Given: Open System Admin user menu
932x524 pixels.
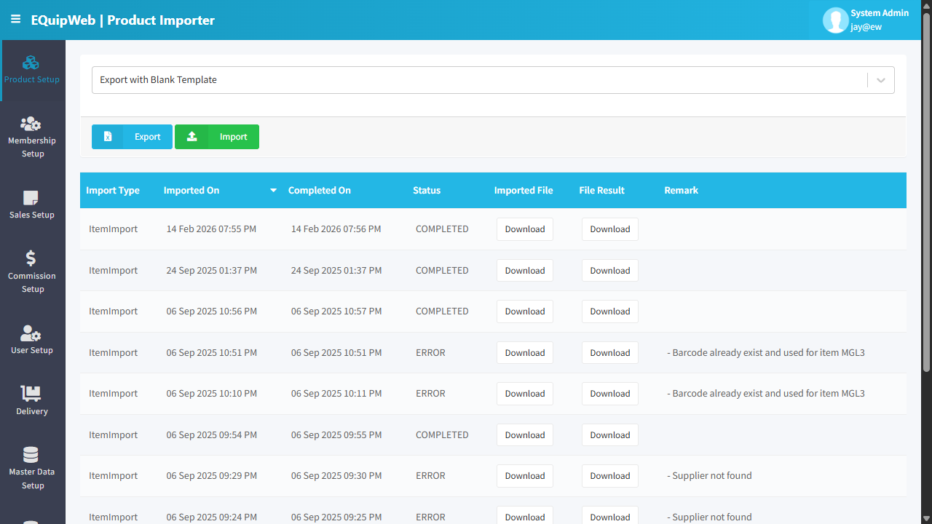Looking at the screenshot, I should (x=864, y=20).
